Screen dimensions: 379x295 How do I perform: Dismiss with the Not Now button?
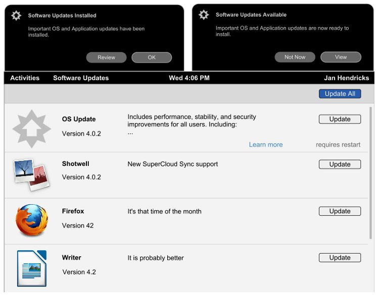click(295, 57)
